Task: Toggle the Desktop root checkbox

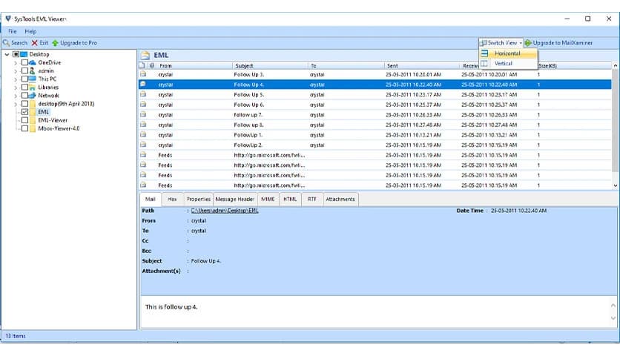Action: [16, 54]
